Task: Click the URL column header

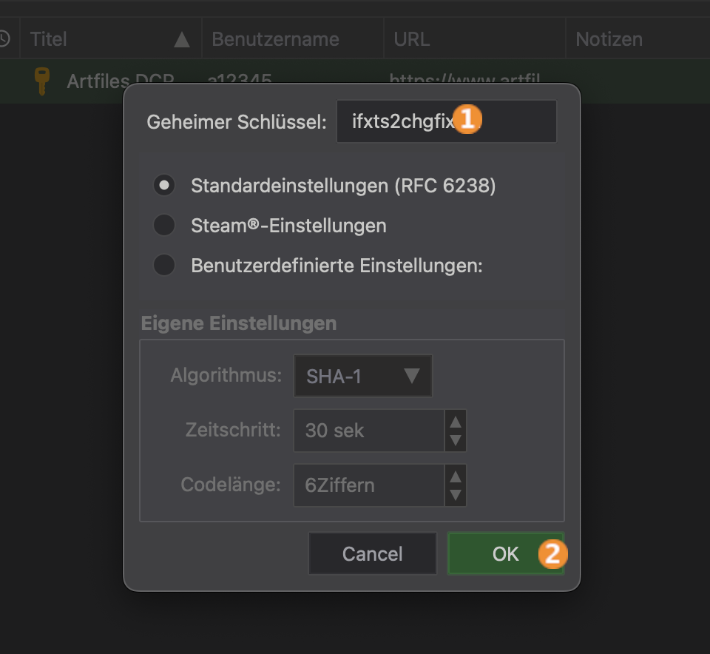Action: [x=412, y=39]
